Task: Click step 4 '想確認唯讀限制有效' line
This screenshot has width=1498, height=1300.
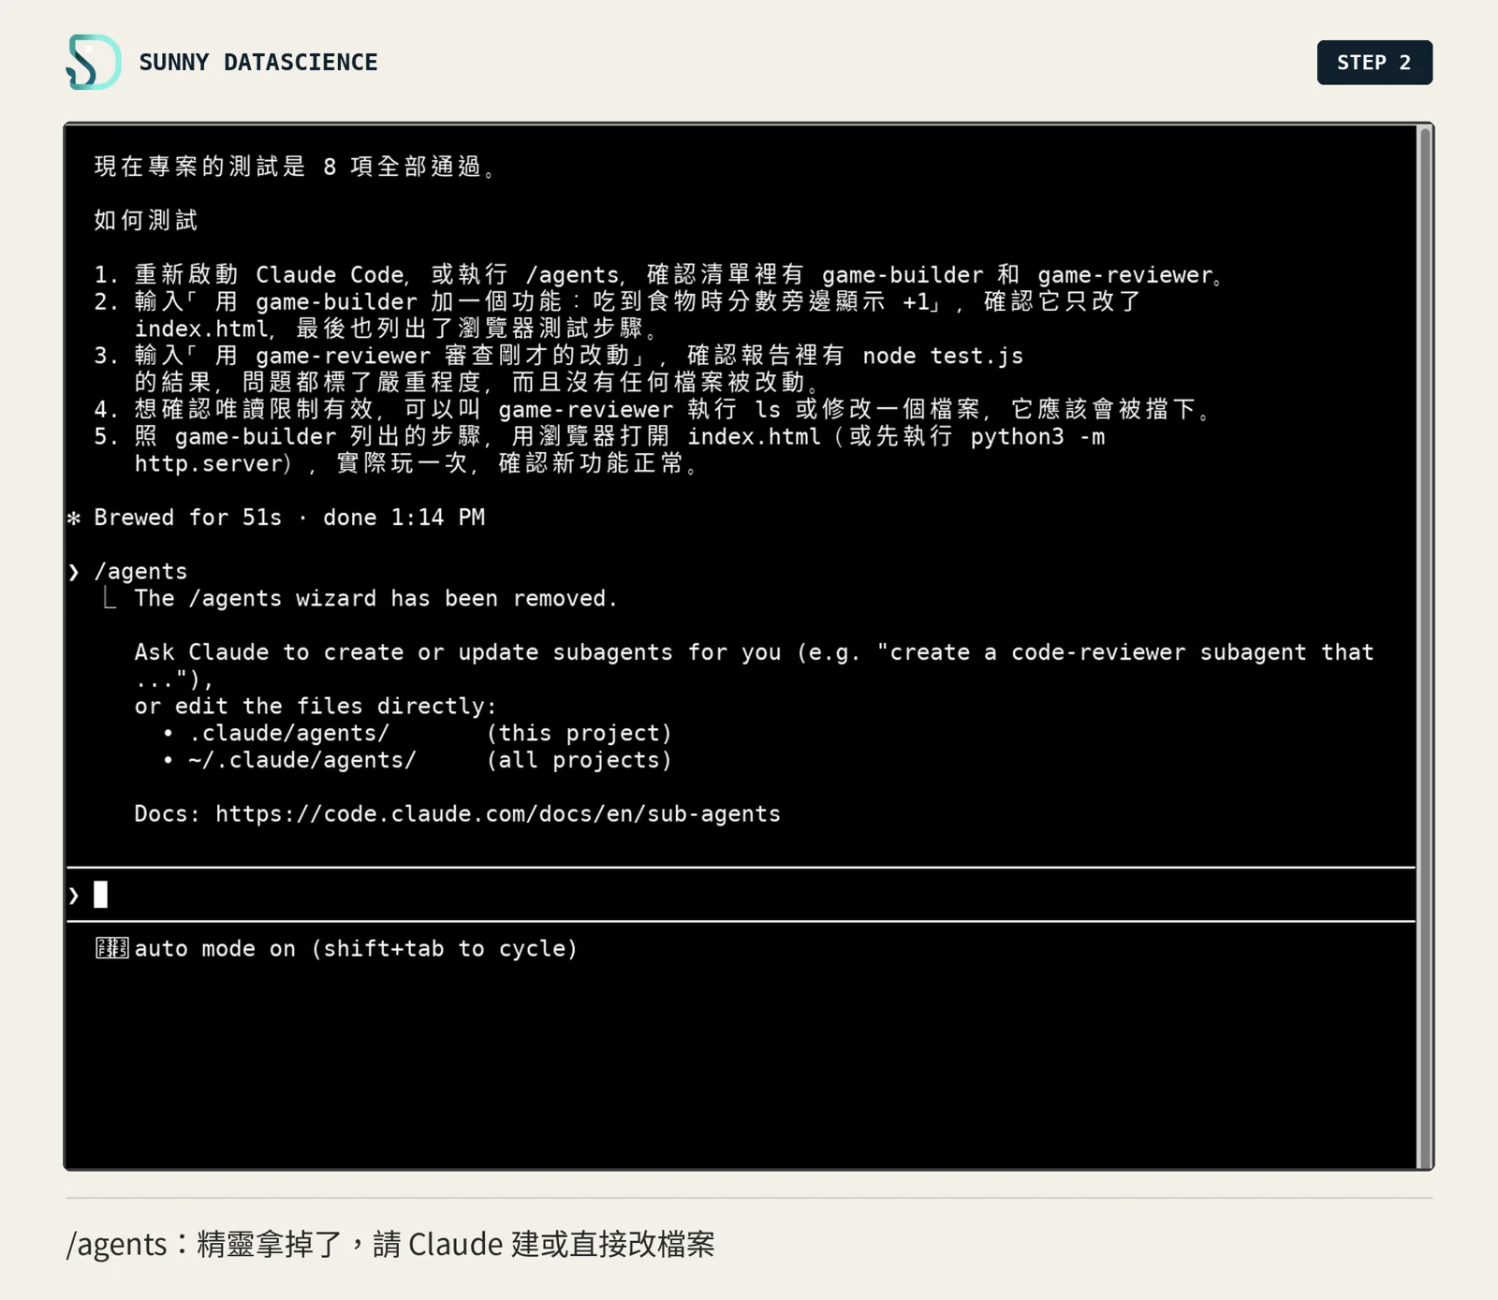Action: point(653,410)
